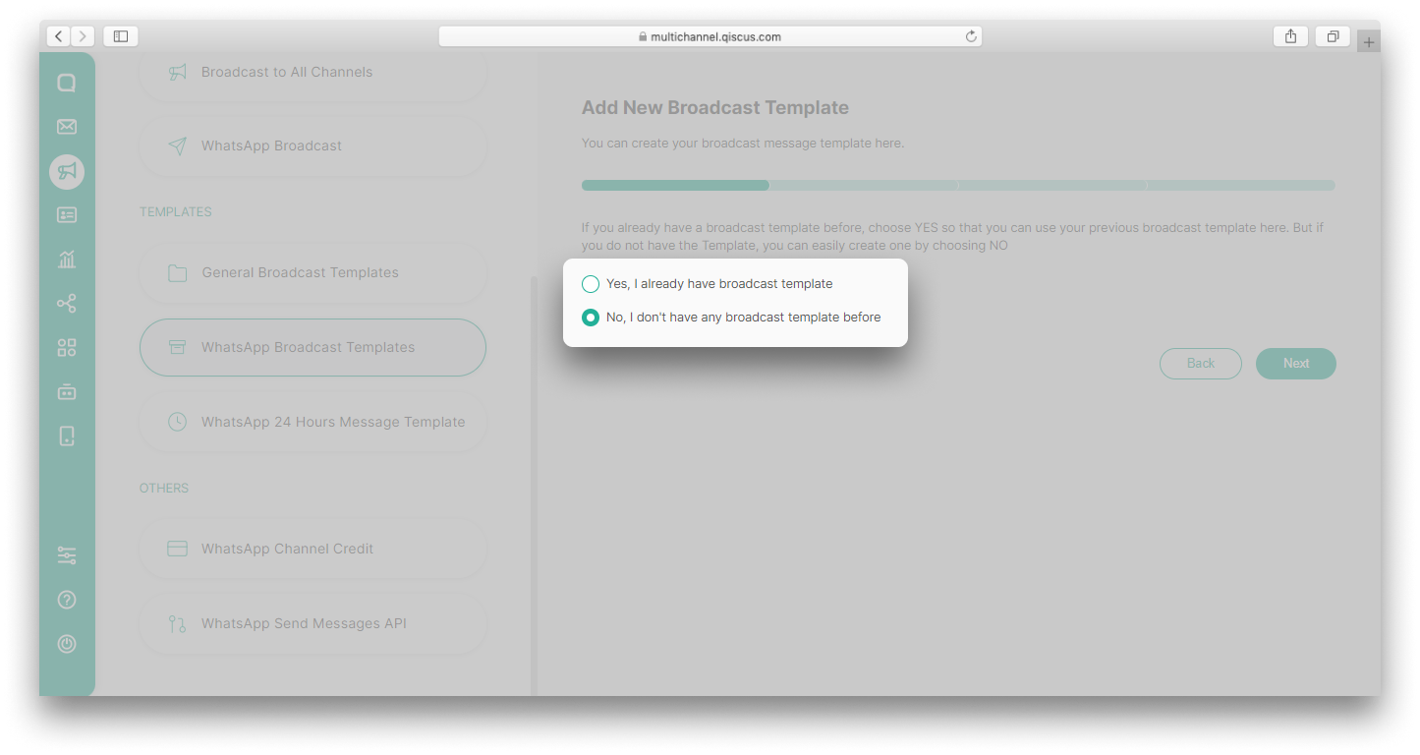Click the Safari back arrow
Viewport: 1420px width, 755px height.
tap(59, 36)
